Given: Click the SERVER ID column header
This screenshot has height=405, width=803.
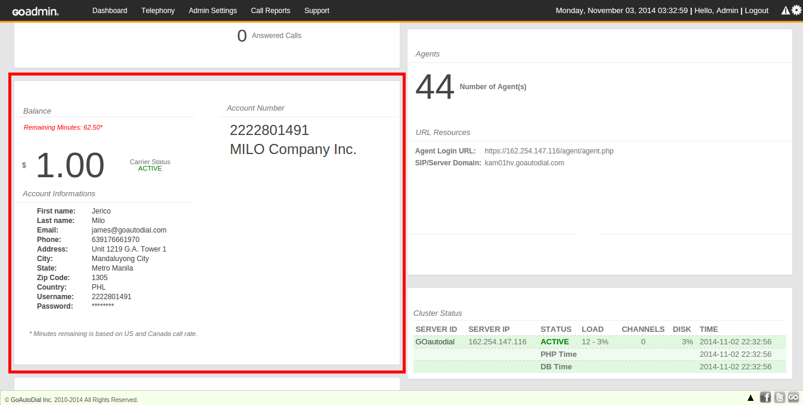Looking at the screenshot, I should click(x=436, y=329).
